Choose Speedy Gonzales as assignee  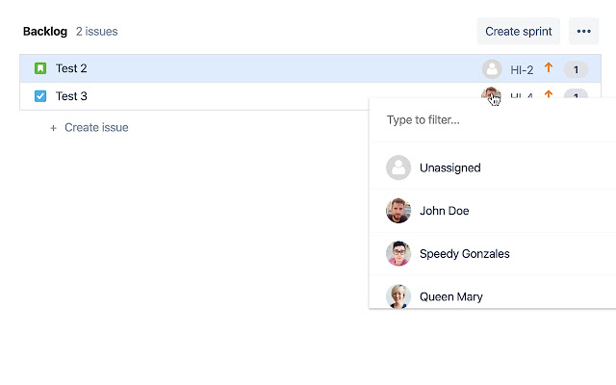point(464,254)
